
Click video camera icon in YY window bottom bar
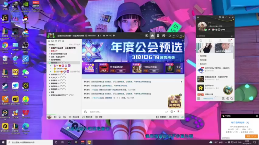pyautogui.click(x=223, y=99)
